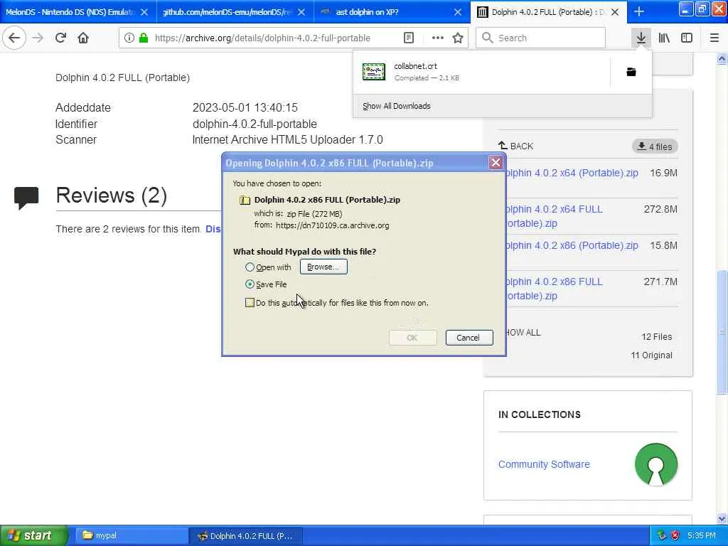Click the reviews speech bubble icon

[x=26, y=198]
